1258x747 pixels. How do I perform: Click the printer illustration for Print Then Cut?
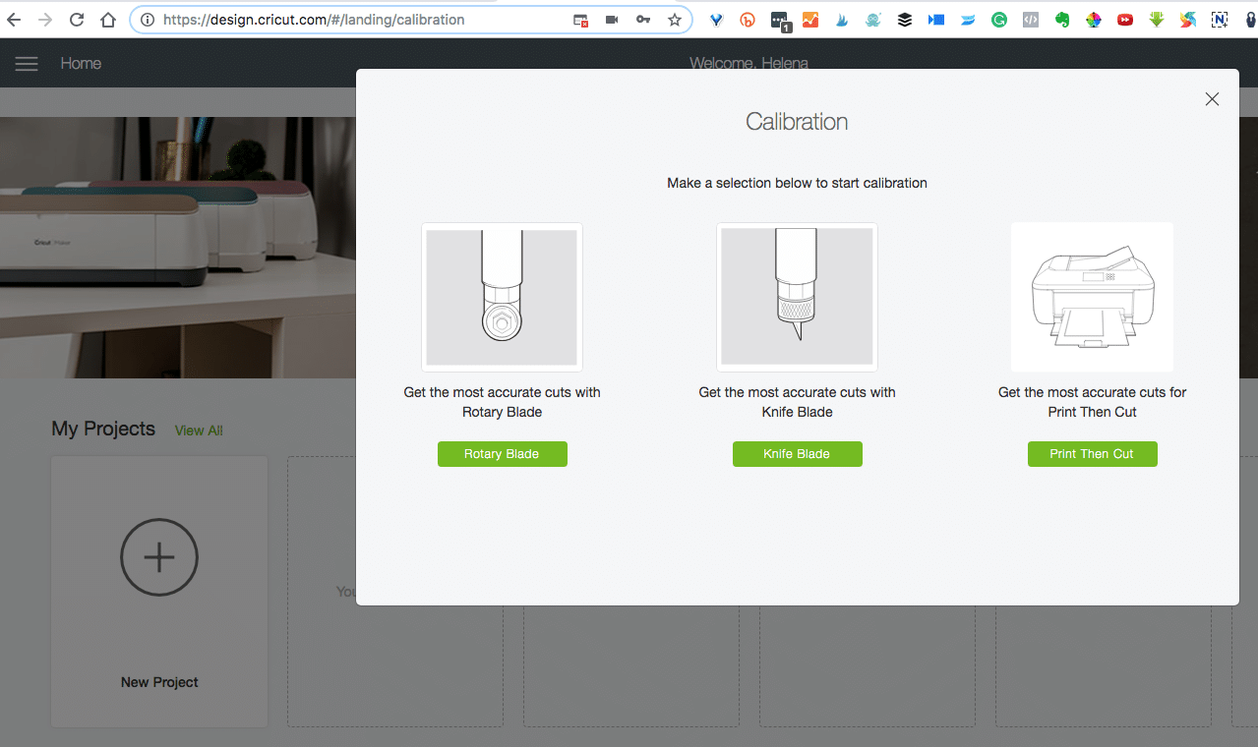[1092, 297]
